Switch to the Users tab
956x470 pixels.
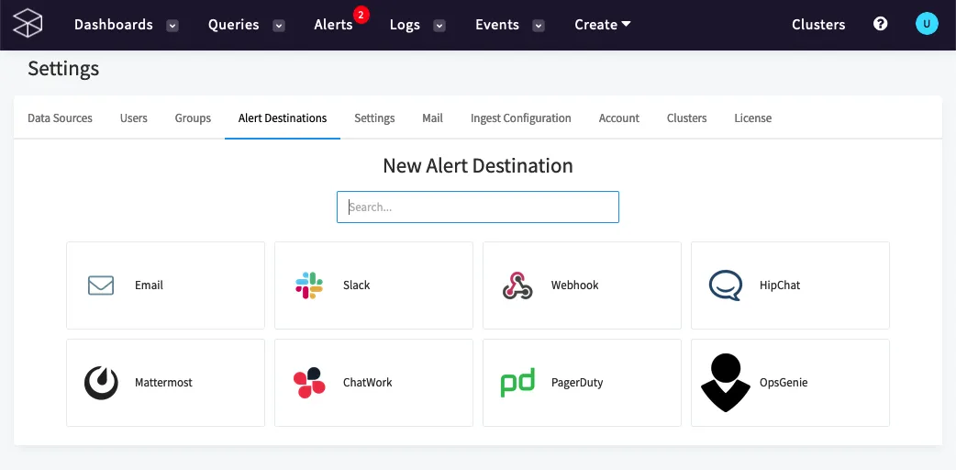(134, 117)
